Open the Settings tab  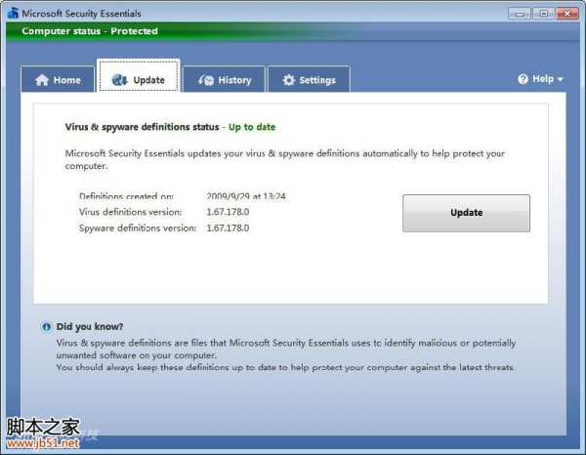pos(309,79)
